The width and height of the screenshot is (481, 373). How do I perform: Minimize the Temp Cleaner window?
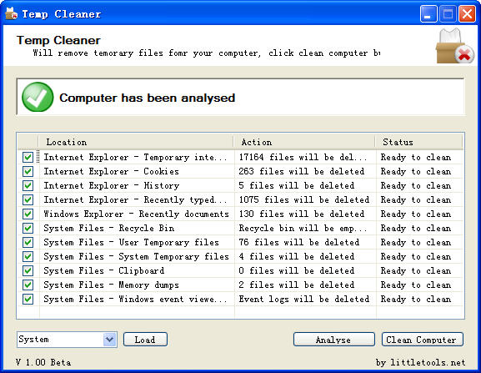428,14
